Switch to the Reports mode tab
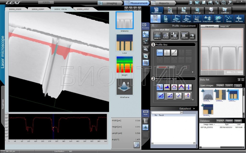The height and width of the screenshot is (153, 246). pos(164,3)
